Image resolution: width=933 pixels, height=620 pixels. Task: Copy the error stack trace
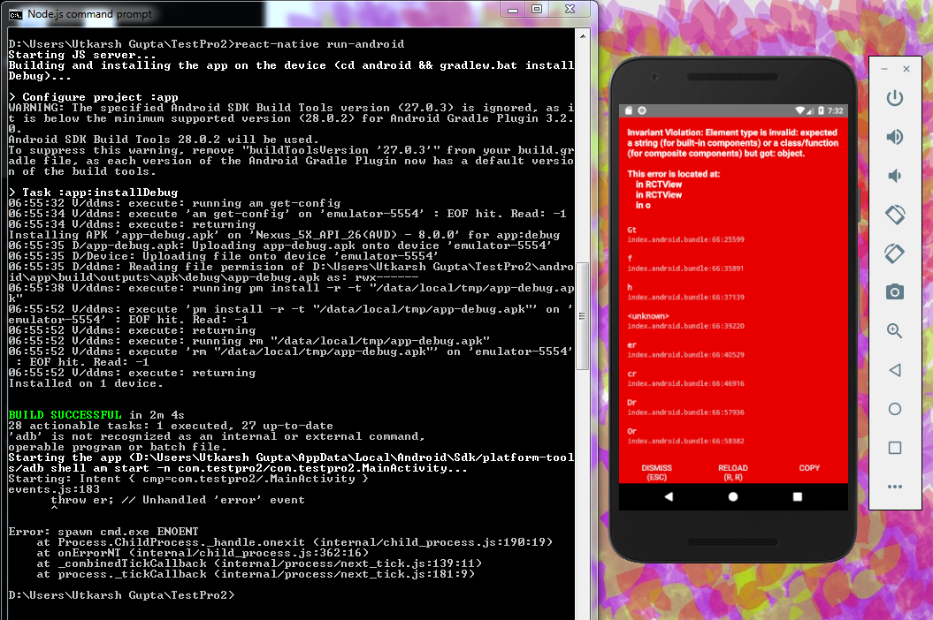click(x=809, y=468)
